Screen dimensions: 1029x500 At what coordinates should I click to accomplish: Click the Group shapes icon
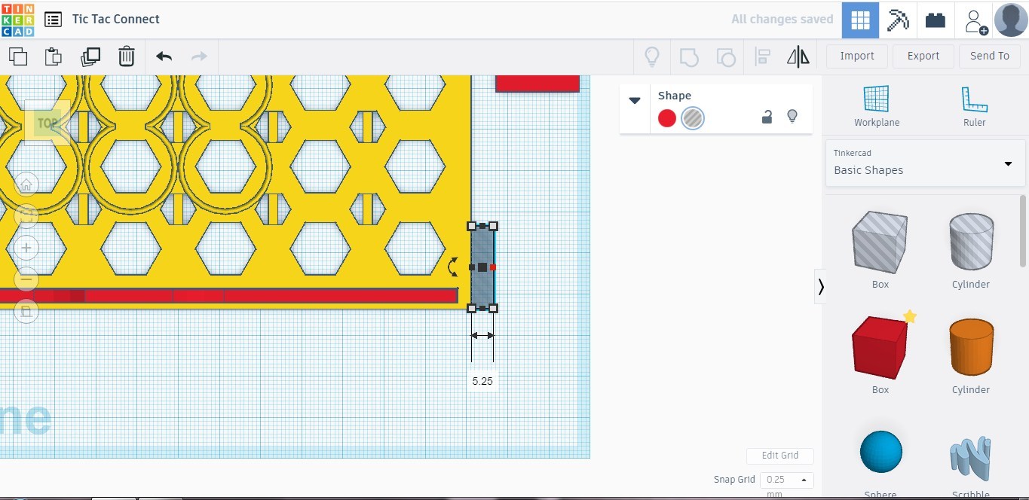[x=688, y=56]
